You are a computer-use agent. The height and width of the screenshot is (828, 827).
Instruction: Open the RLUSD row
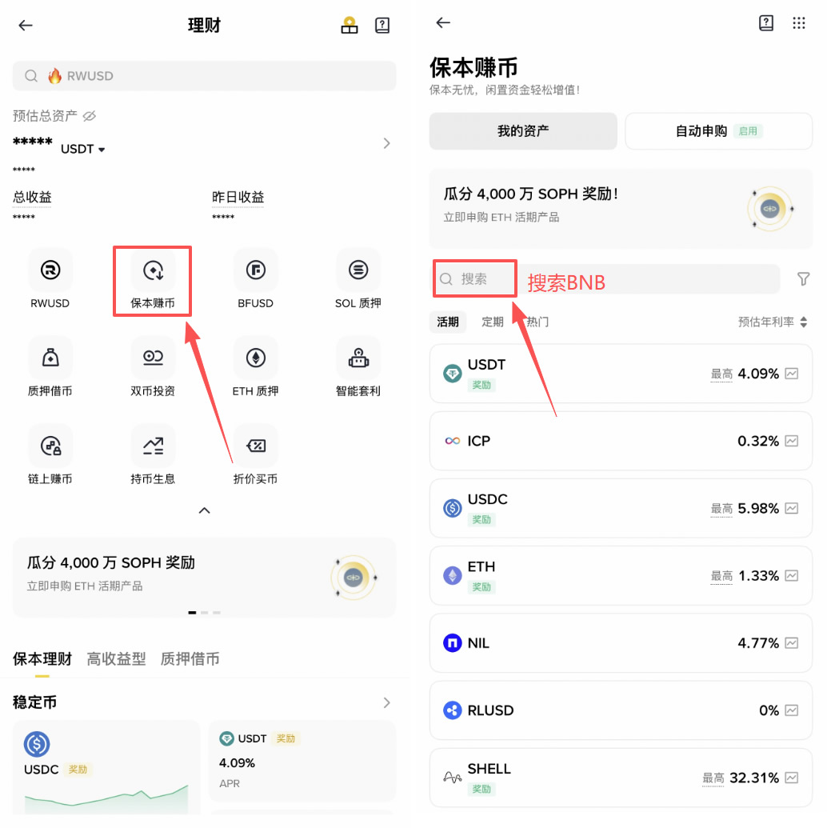pyautogui.click(x=621, y=710)
